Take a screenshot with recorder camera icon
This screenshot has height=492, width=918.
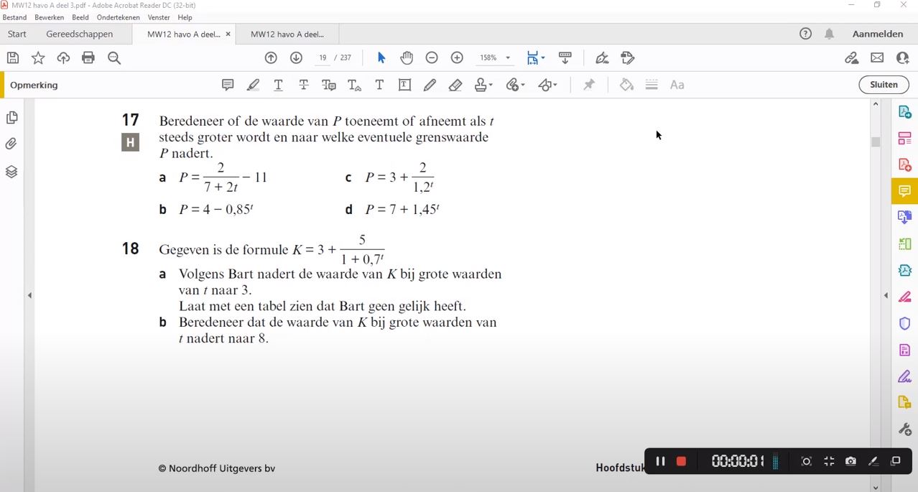[850, 461]
